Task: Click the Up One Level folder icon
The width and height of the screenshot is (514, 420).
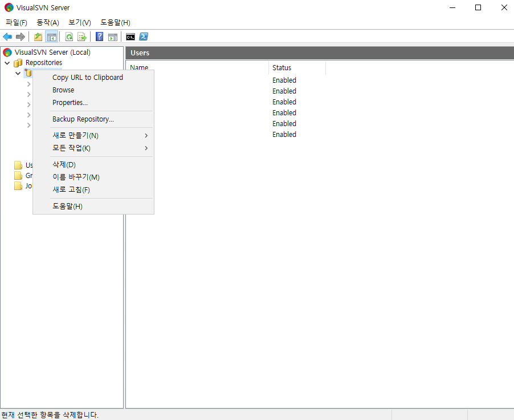Action: [x=38, y=37]
